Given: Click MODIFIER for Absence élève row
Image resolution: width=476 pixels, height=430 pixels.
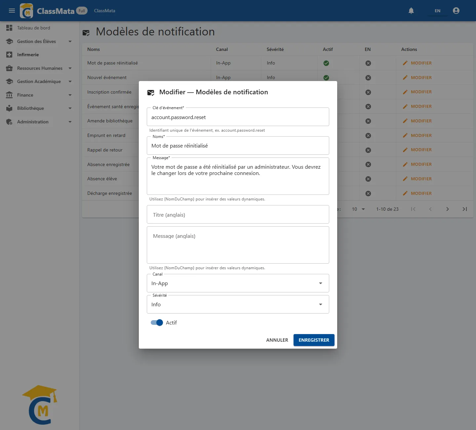Looking at the screenshot, I should pos(417,179).
